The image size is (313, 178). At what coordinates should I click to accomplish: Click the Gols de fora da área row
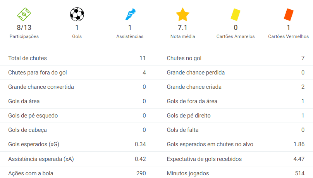pyautogui.click(x=236, y=101)
